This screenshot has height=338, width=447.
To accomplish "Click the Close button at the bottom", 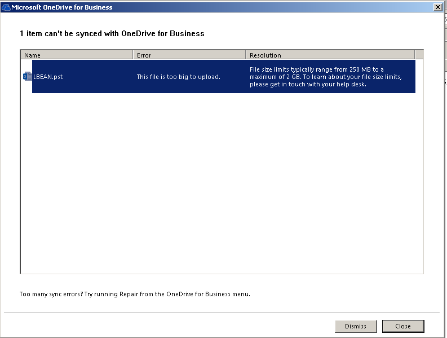I will pyautogui.click(x=403, y=326).
